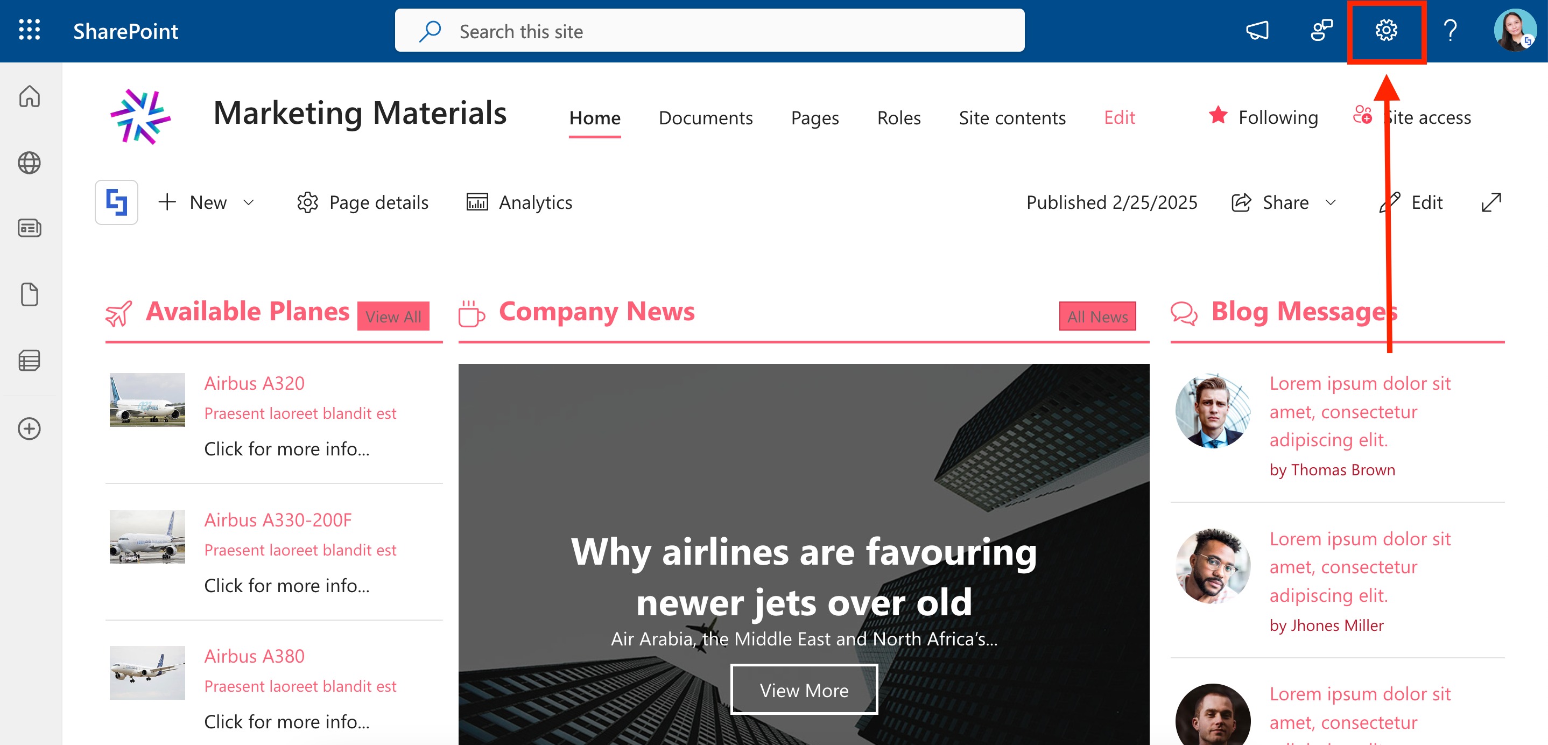Click the My files document icon
The height and width of the screenshot is (745, 1548).
pyautogui.click(x=29, y=295)
